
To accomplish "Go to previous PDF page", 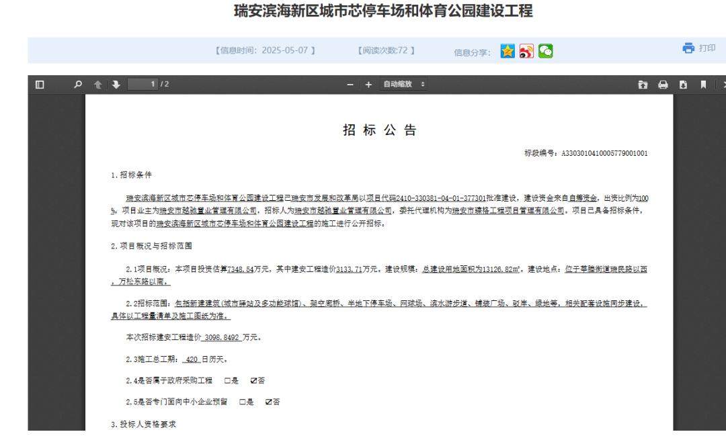I will click(x=98, y=85).
